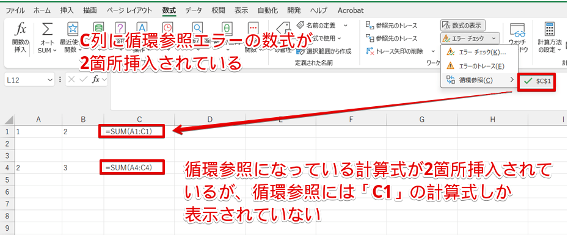Screen dimensions: 568x235
Task: Click the formula bar enter checkmark icon
Action: pos(82,80)
